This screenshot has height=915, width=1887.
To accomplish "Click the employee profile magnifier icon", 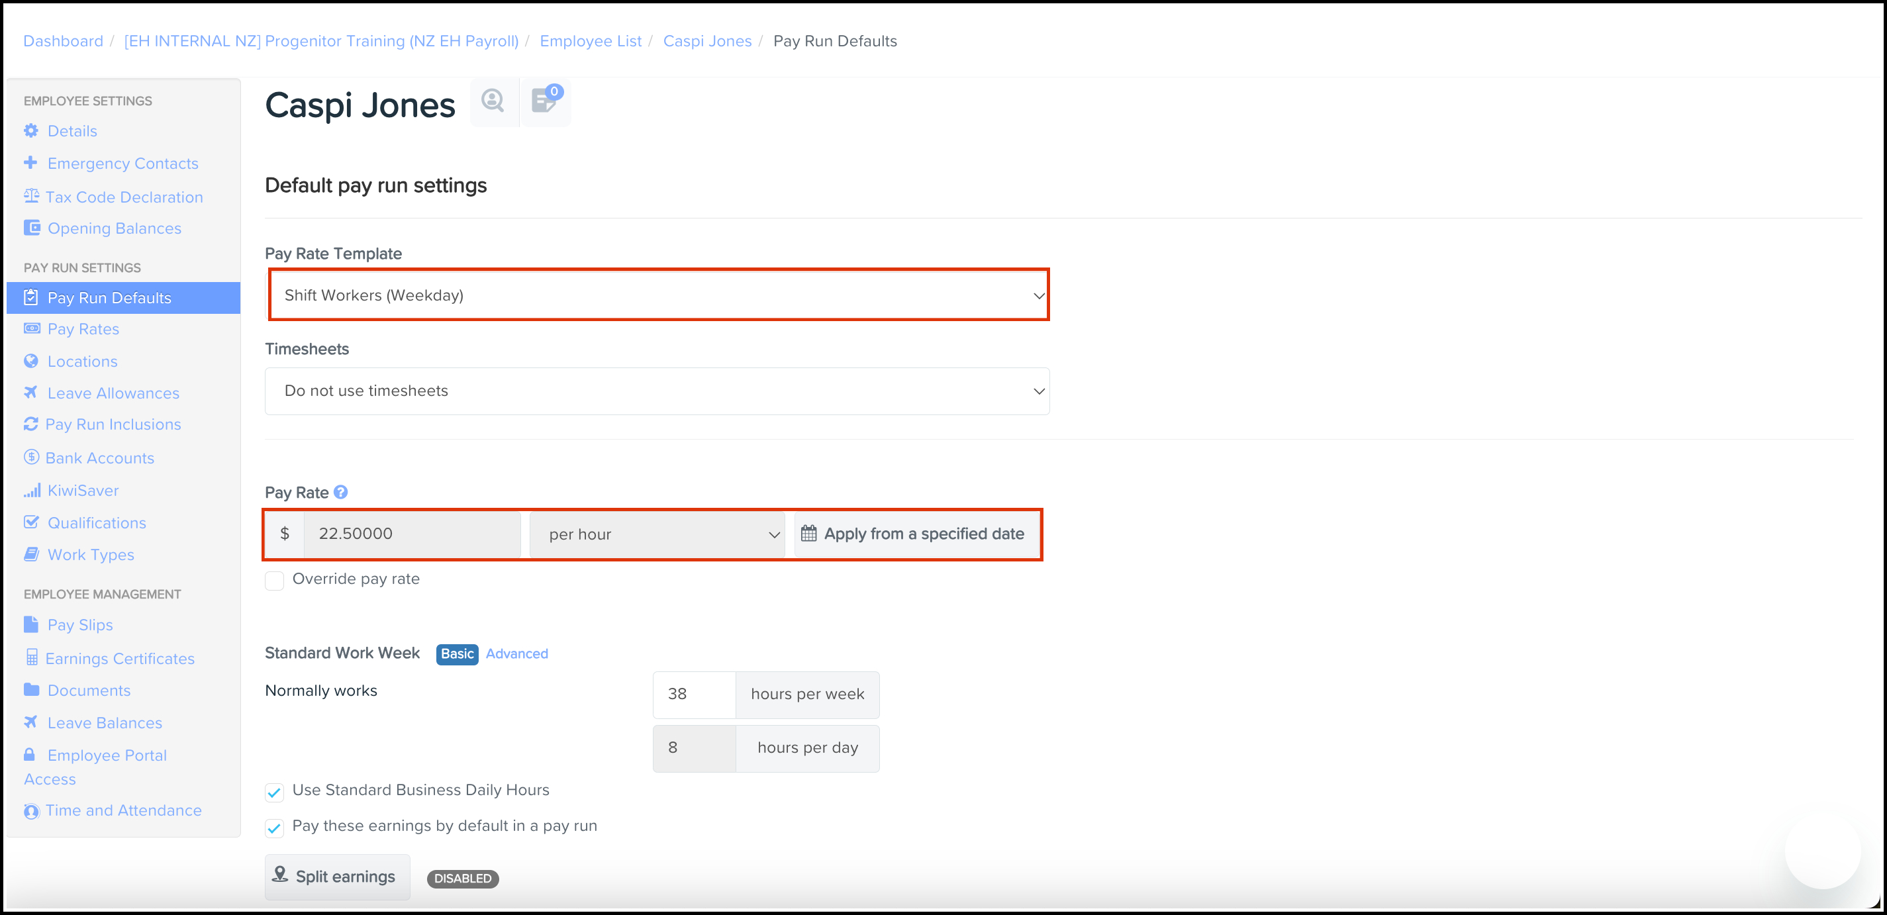I will (x=493, y=101).
